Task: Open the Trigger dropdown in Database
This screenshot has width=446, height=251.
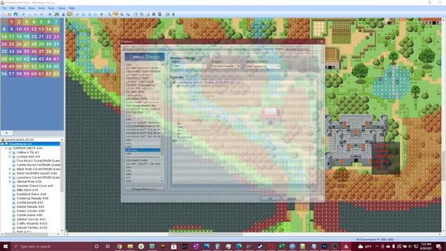Action: coord(226,66)
